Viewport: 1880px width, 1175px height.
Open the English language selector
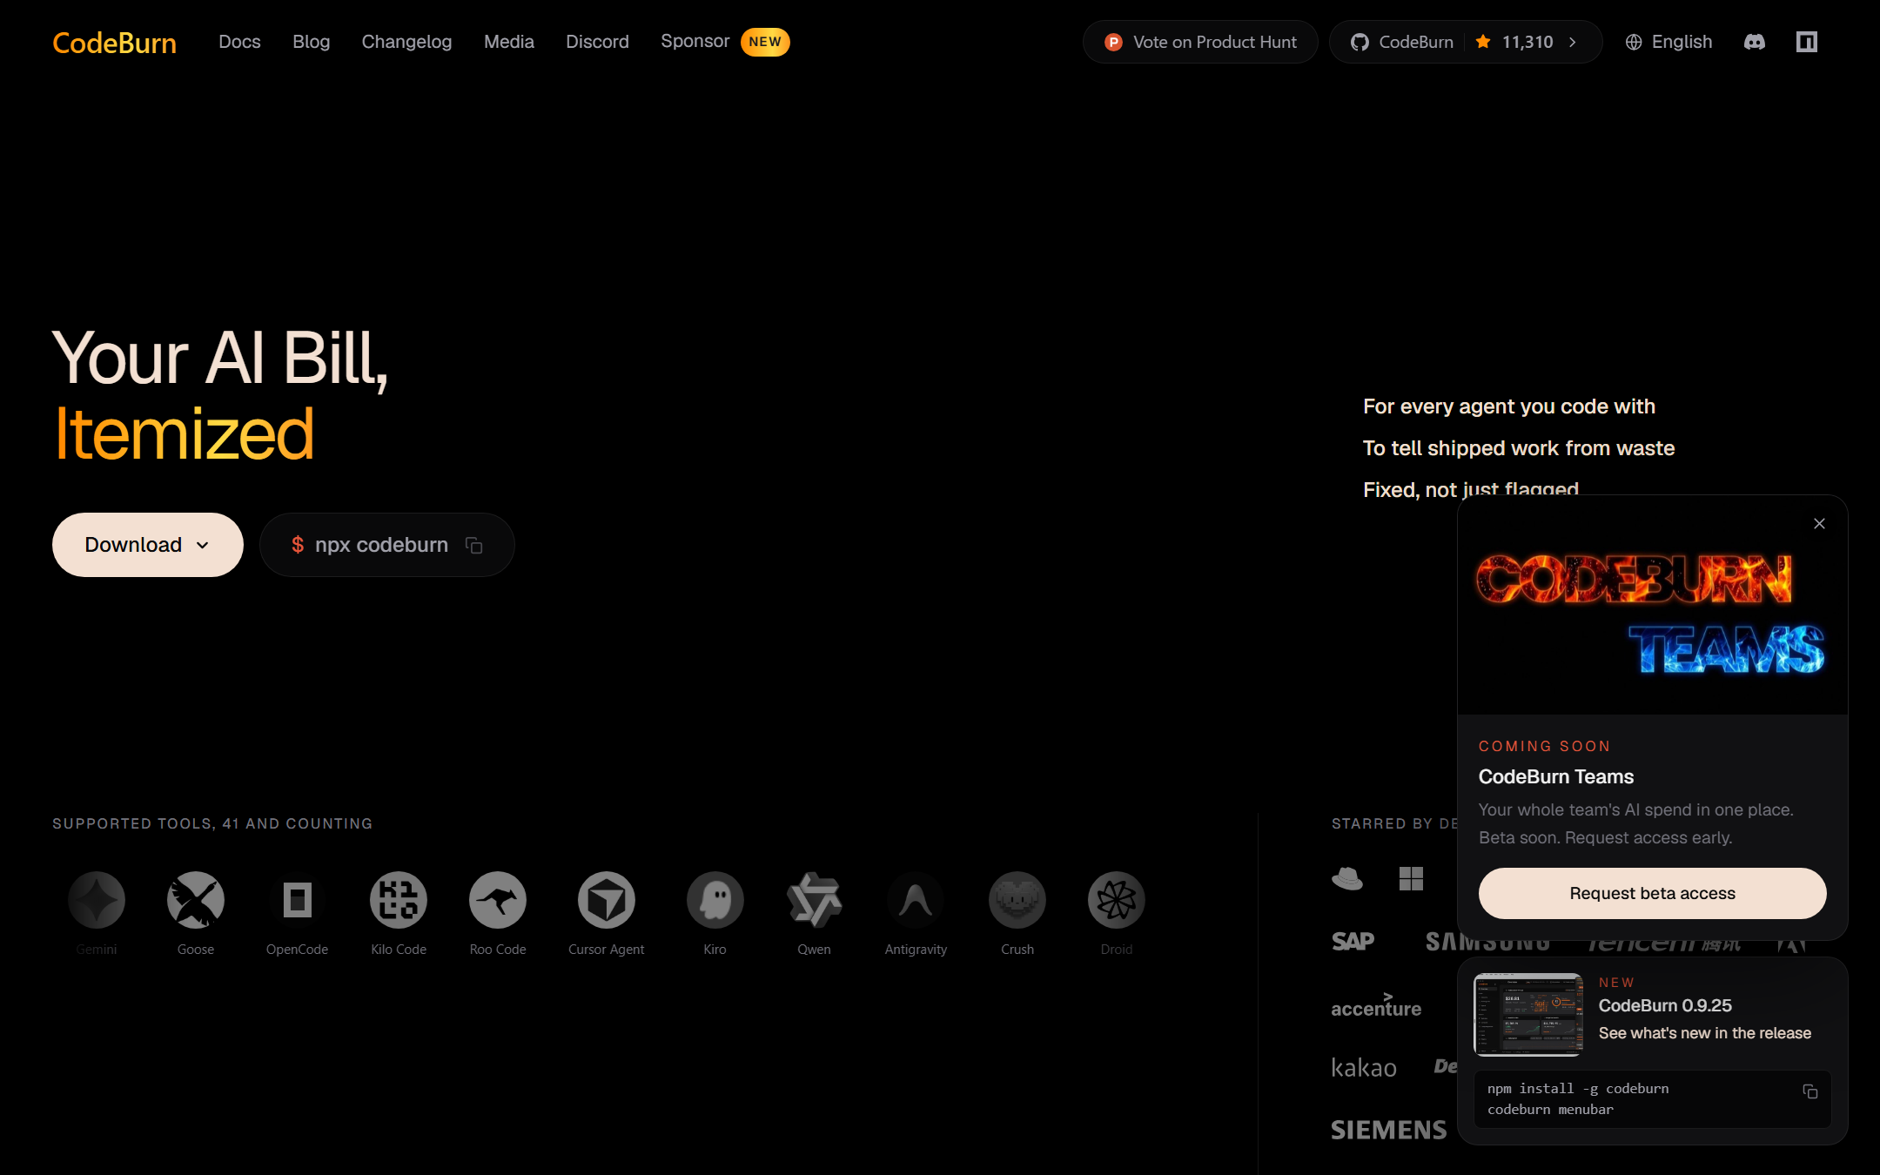1668,42
